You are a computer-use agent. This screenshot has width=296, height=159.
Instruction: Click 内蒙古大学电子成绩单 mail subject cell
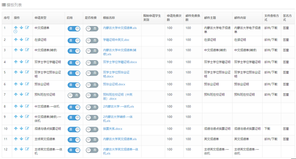[217, 30]
